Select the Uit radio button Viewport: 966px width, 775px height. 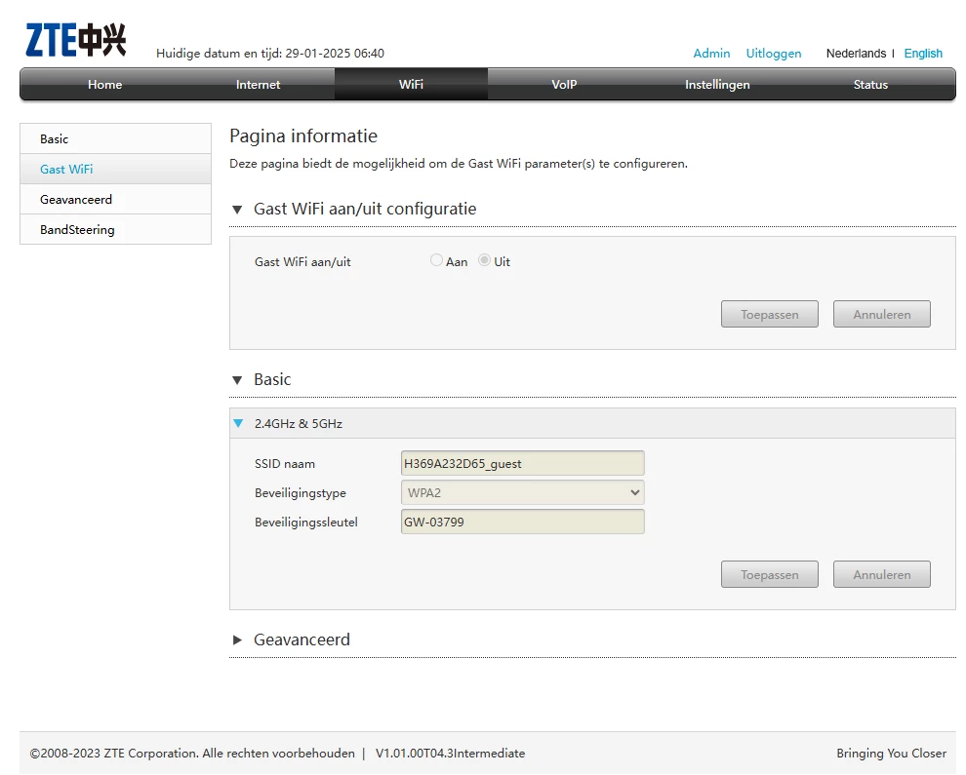pyautogui.click(x=485, y=260)
